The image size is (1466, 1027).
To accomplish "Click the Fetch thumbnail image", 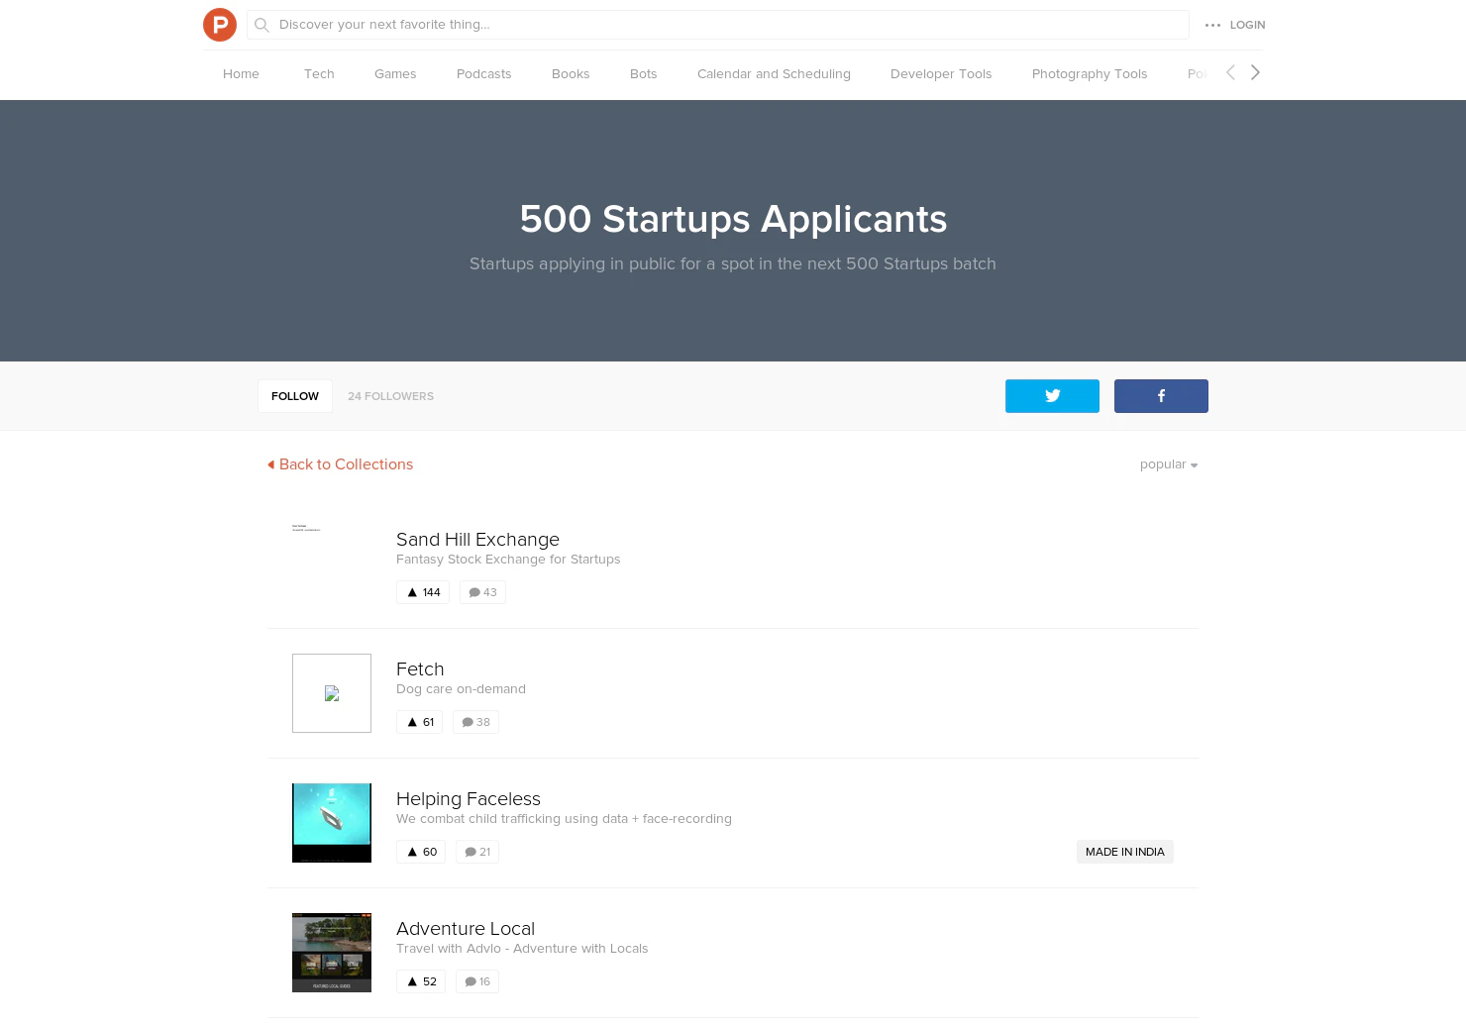I will [332, 693].
